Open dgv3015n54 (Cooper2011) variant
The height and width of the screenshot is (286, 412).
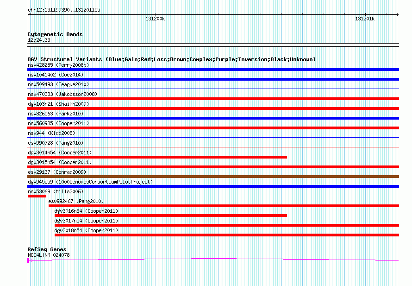[x=60, y=162]
